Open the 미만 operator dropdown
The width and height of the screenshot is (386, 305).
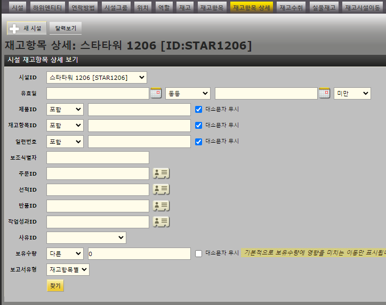[352, 93]
